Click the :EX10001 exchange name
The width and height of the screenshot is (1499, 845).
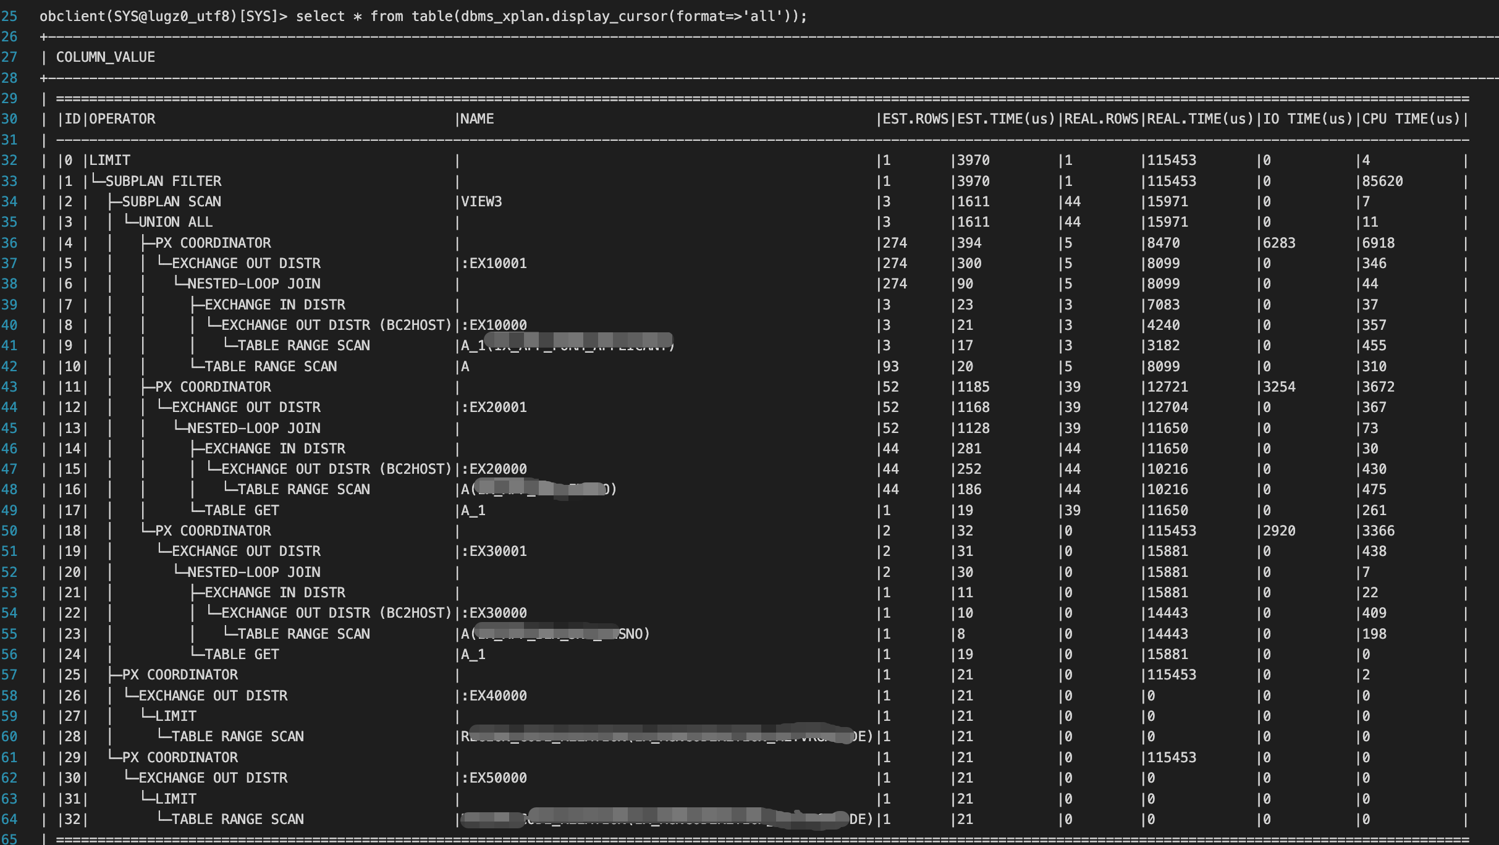(494, 263)
